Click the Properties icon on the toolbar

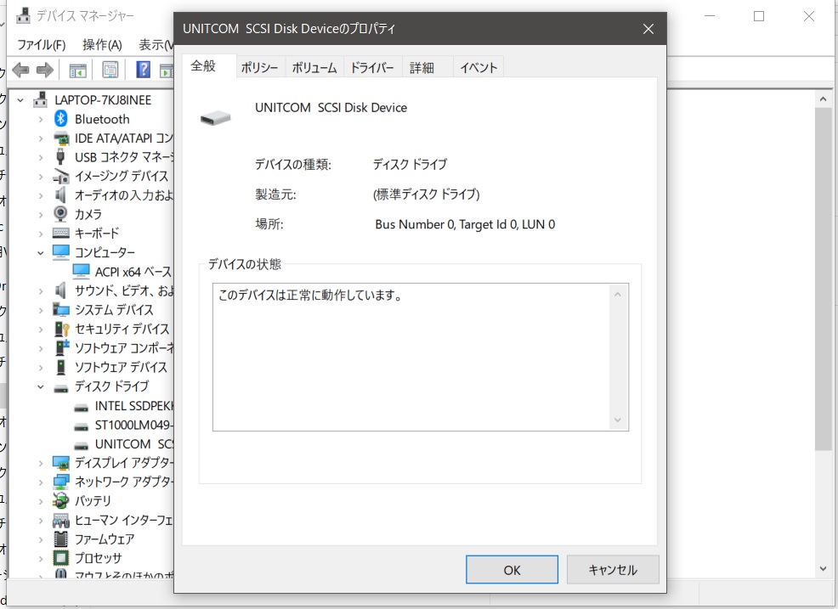tap(110, 69)
